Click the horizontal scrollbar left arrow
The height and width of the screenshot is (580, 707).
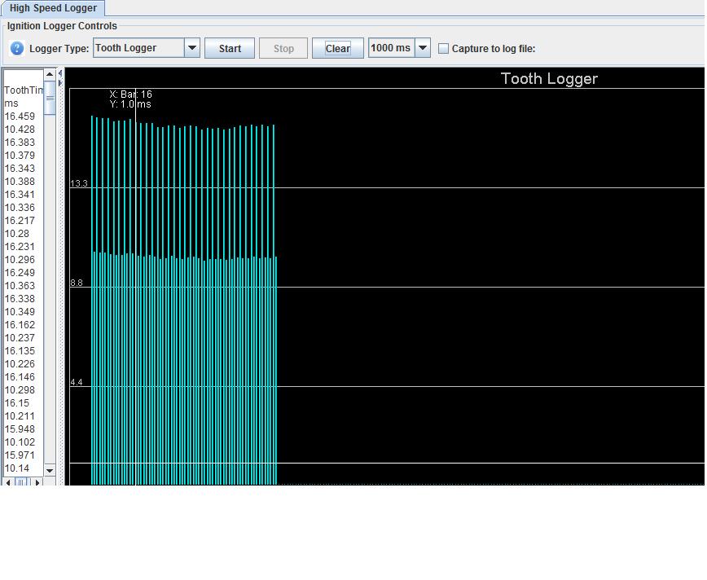point(8,482)
